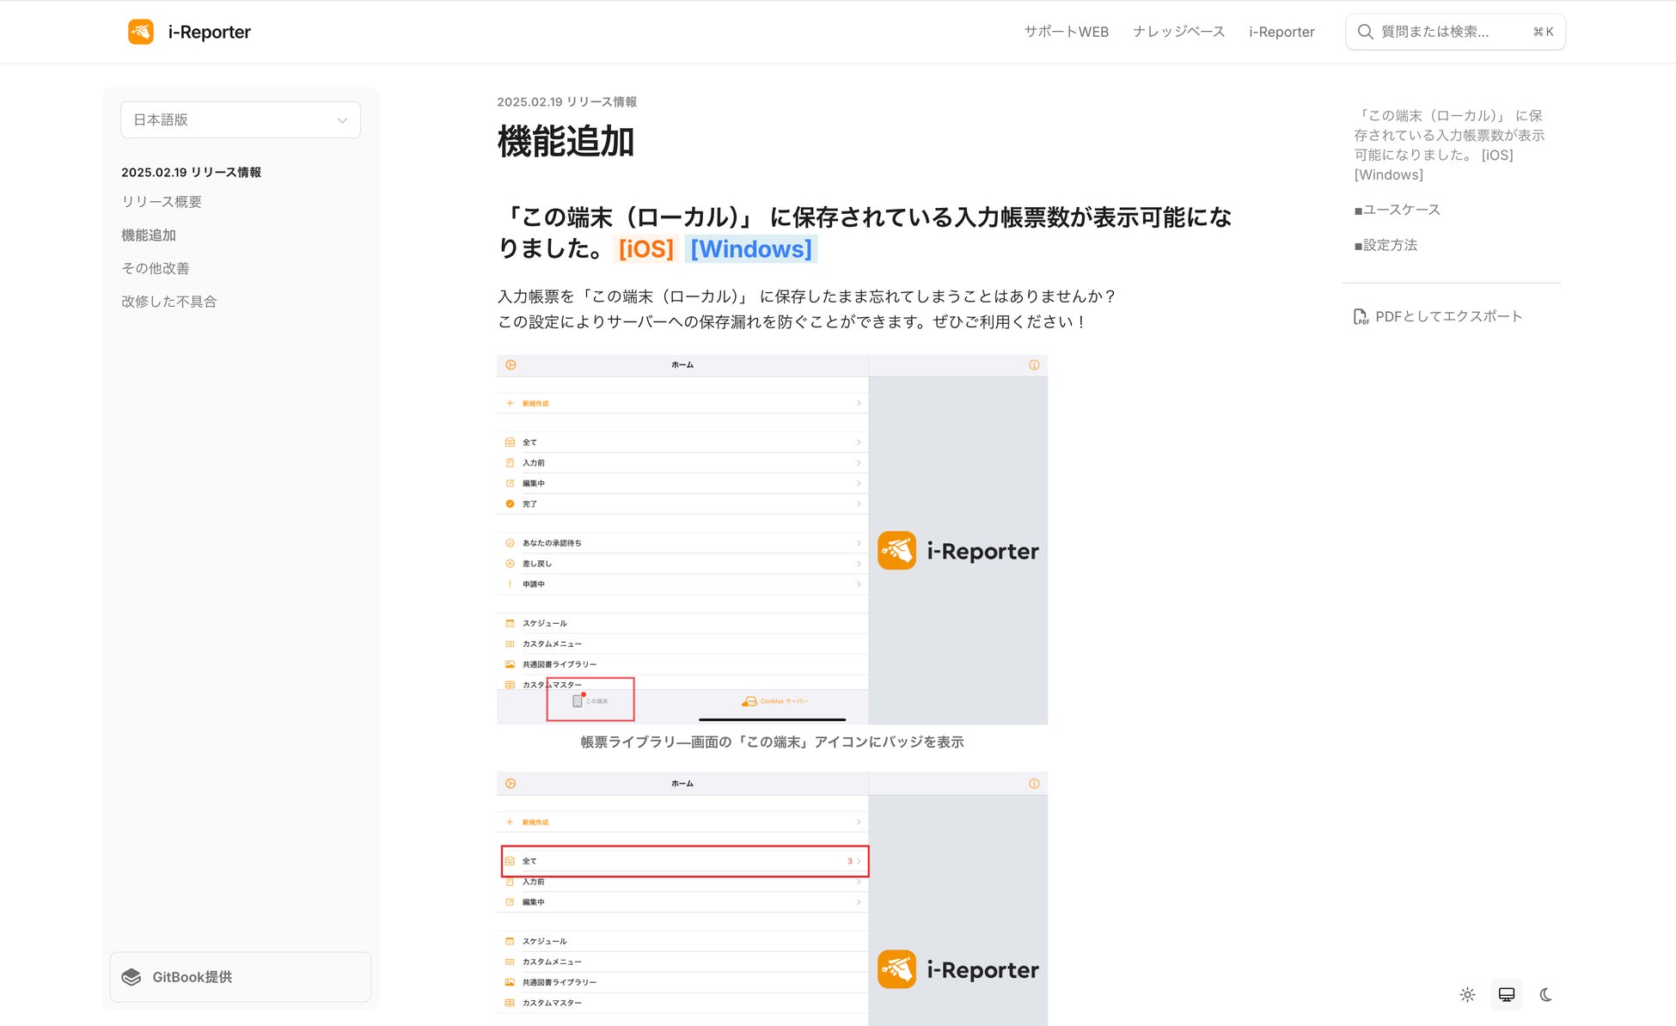Image resolution: width=1676 pixels, height=1026 pixels.
Task: Click the dropdown chevron beside 日本語版
Action: [342, 120]
